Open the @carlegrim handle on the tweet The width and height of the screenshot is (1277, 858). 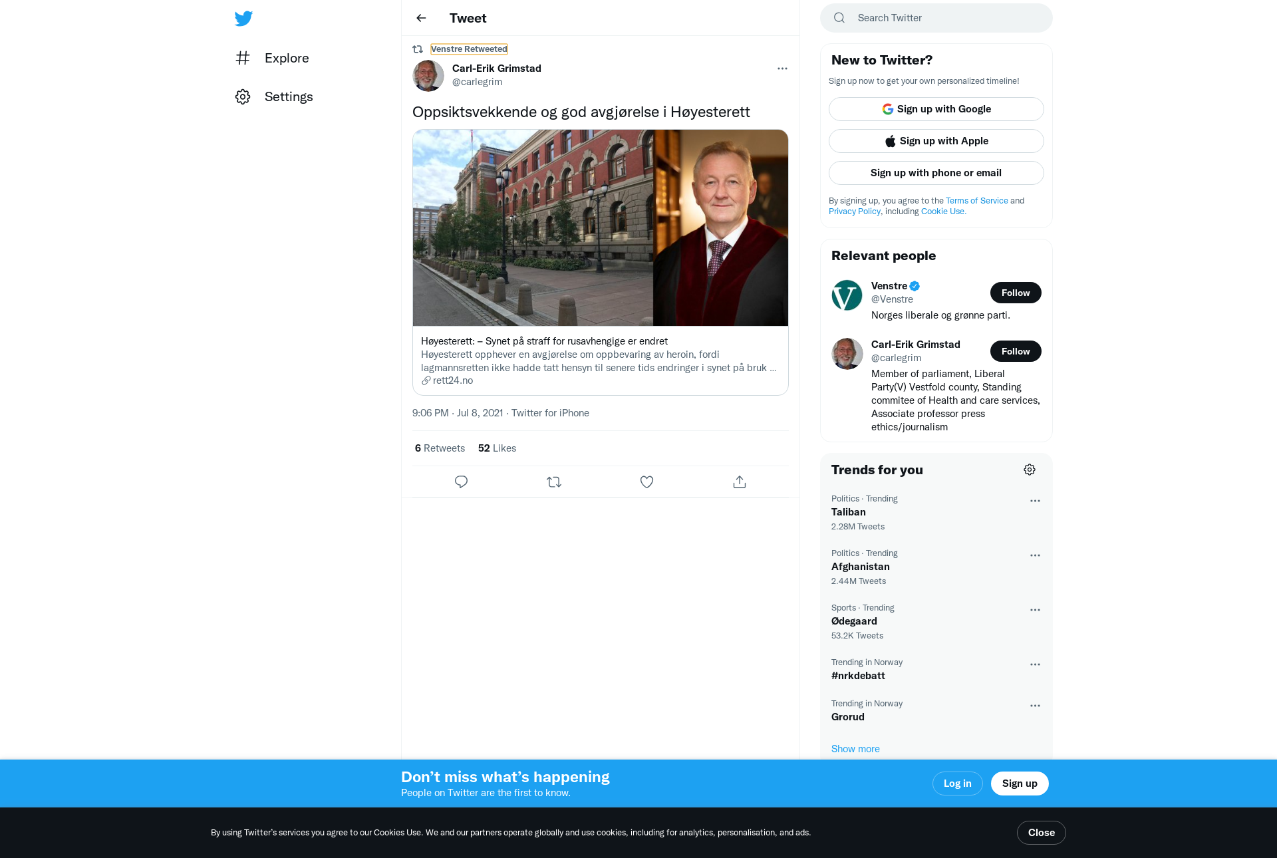click(x=477, y=82)
